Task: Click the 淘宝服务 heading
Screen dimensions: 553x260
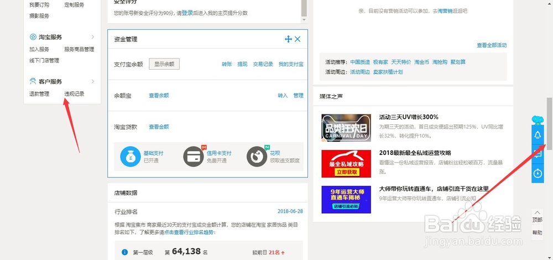Action: [50, 37]
